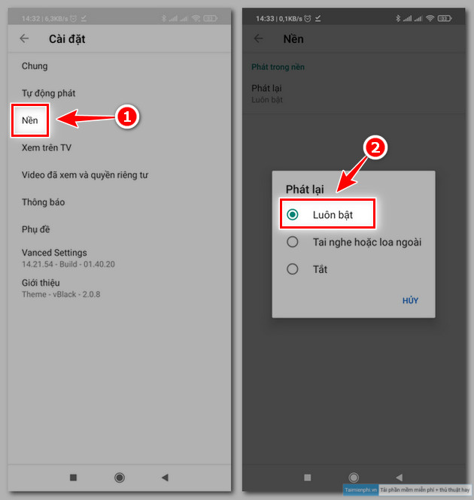This screenshot has height=500, width=474.
Task: Tap the back arrow beside Nền title
Action: [x=259, y=38]
